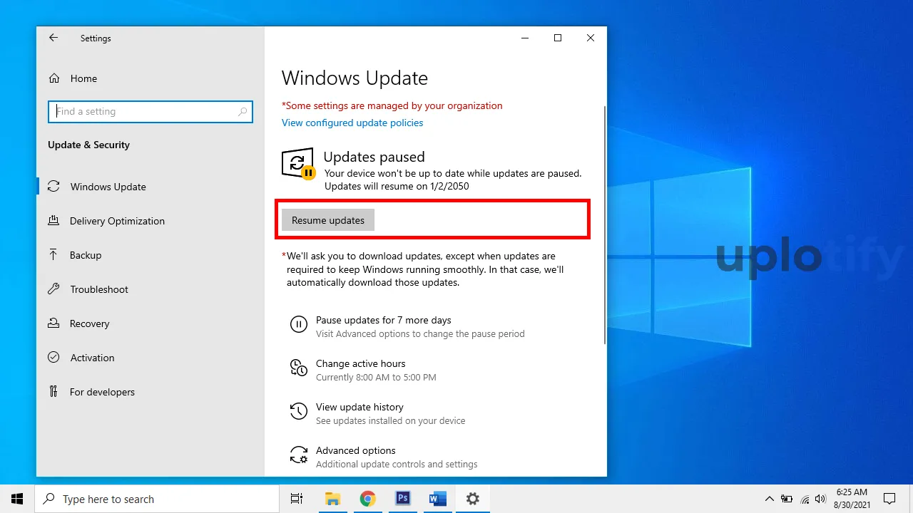Image resolution: width=913 pixels, height=513 pixels.
Task: Open the taskbar clock and date
Action: [x=851, y=499]
